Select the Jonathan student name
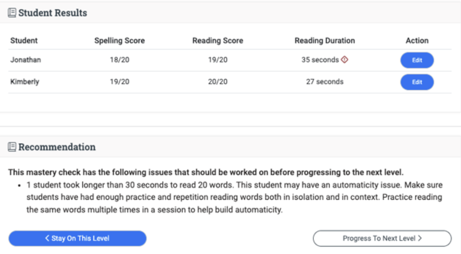 (x=25, y=60)
